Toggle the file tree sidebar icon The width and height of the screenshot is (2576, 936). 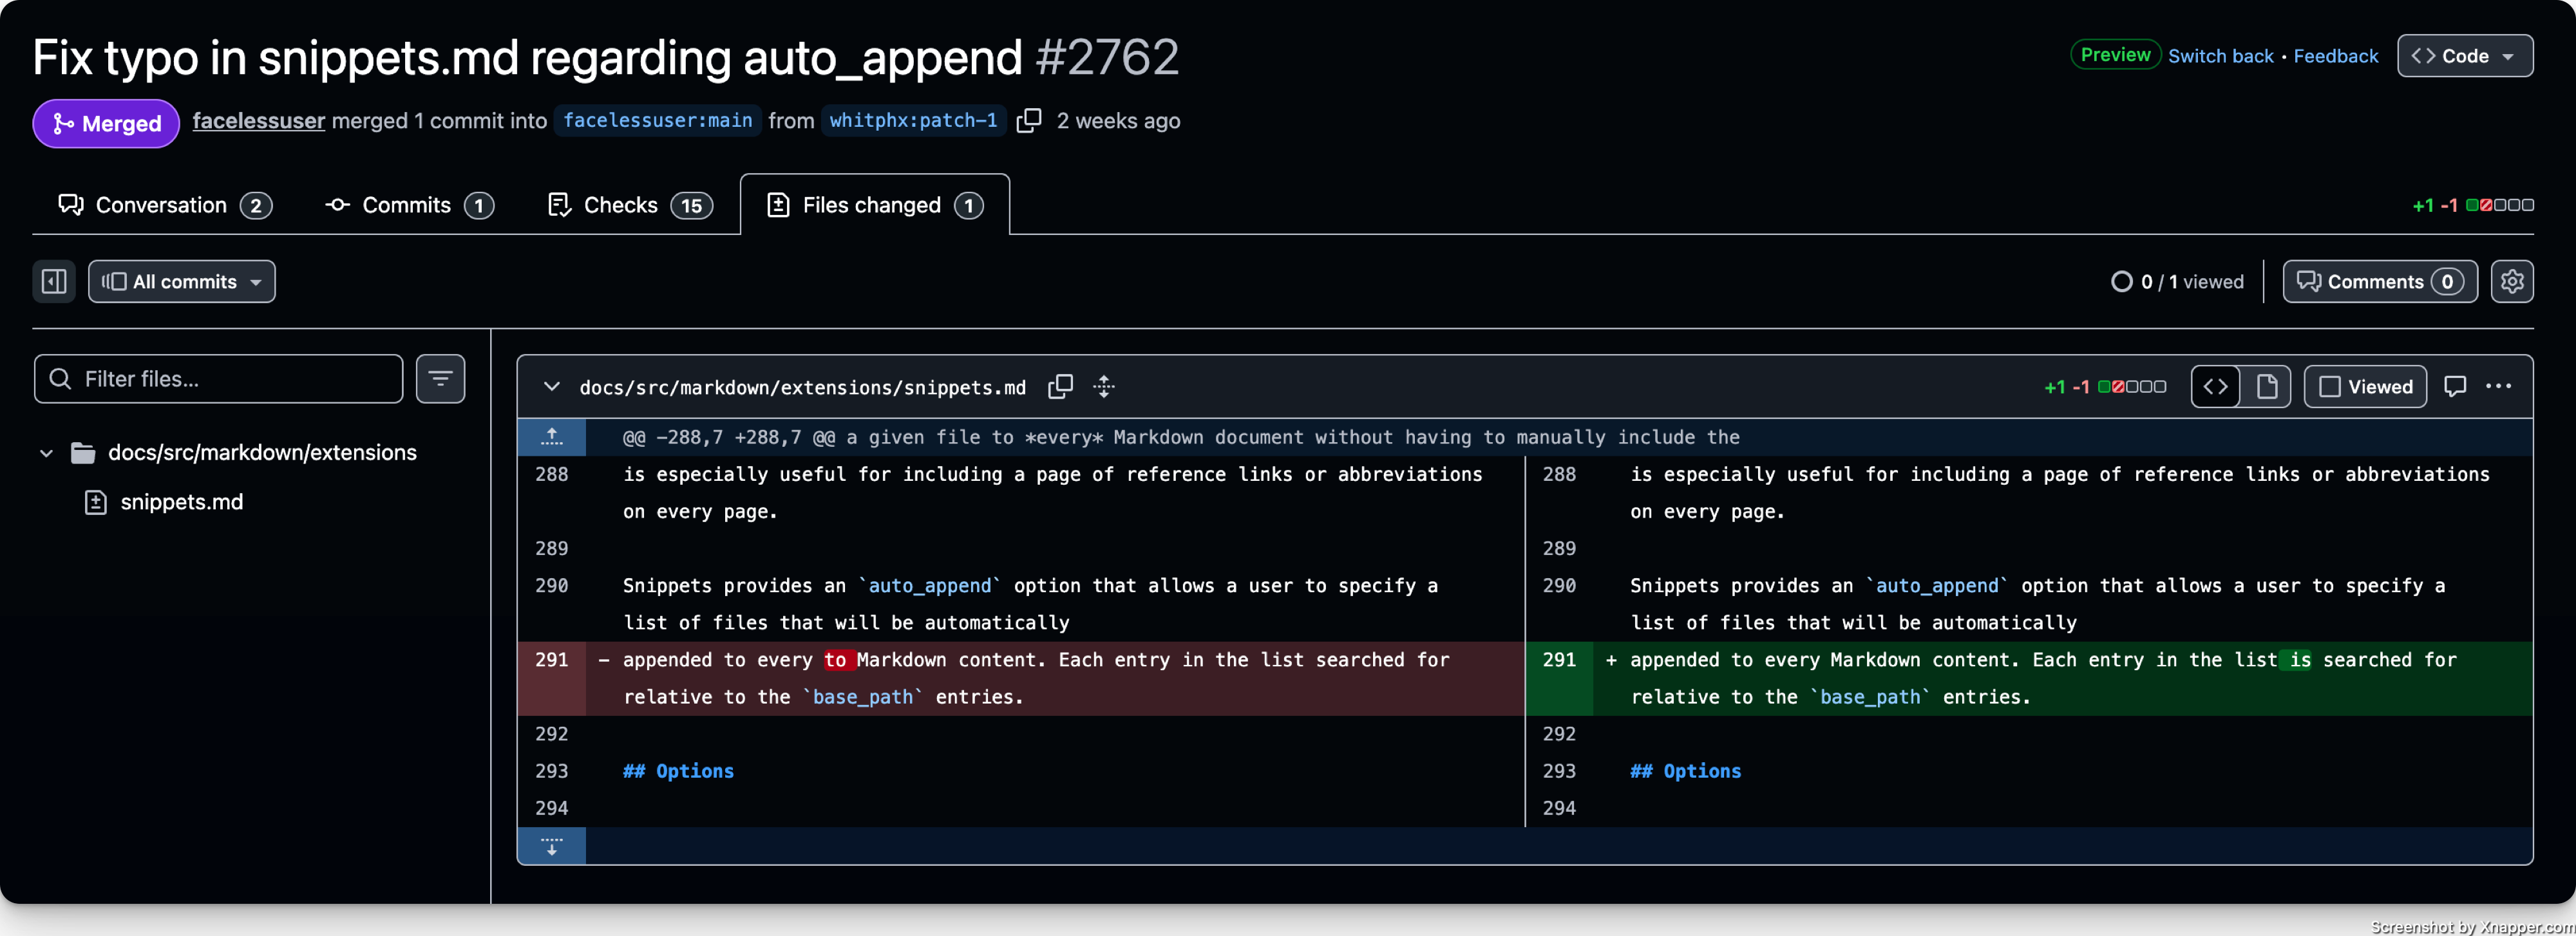(x=54, y=282)
